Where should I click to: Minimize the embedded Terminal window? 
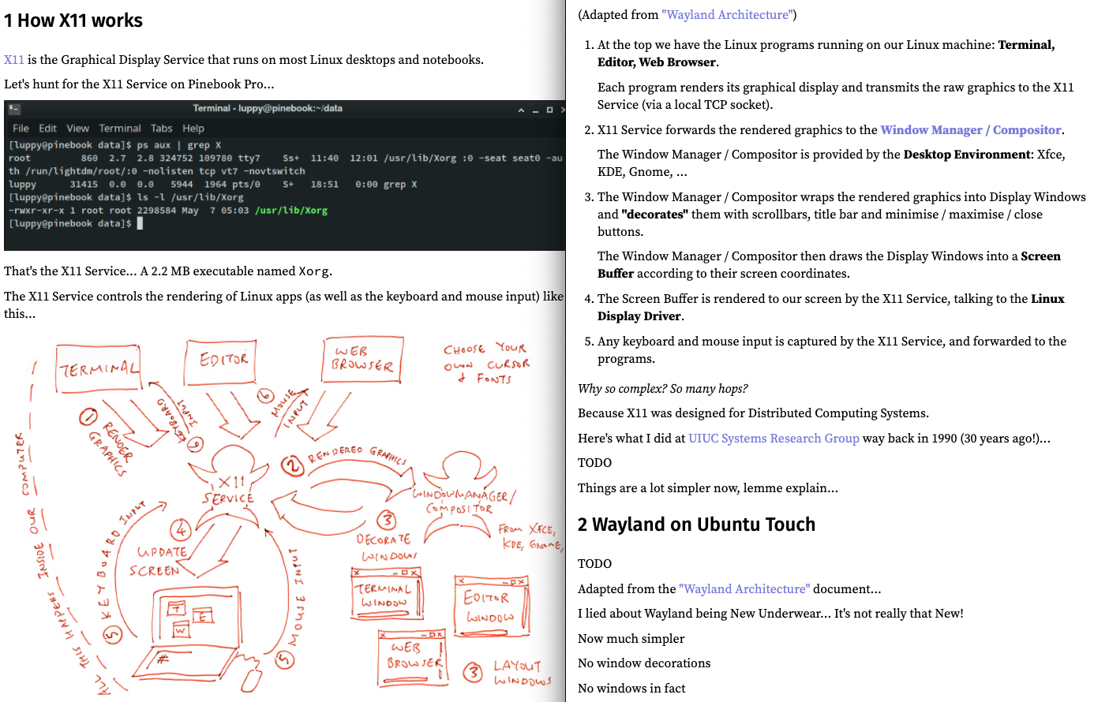point(535,110)
